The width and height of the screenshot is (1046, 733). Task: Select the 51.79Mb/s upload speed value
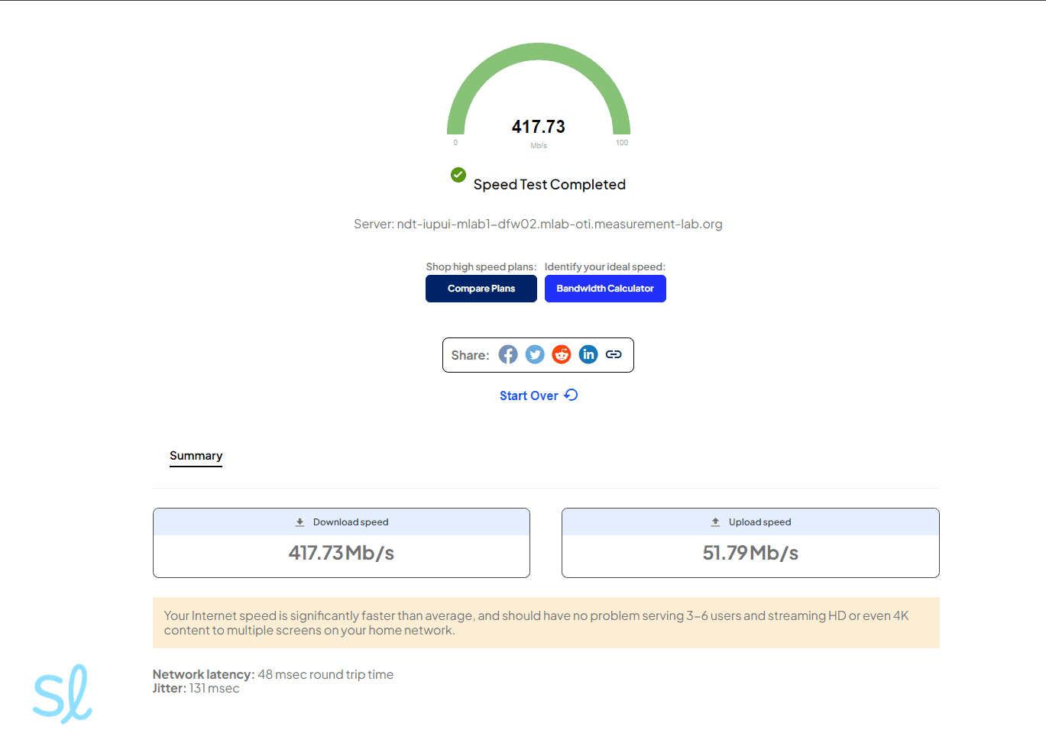point(750,553)
